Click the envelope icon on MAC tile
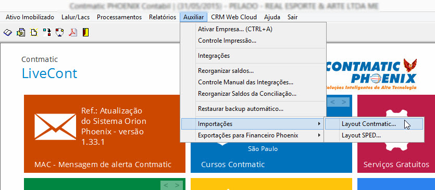Screen dimensions: 435x190 click(55, 126)
